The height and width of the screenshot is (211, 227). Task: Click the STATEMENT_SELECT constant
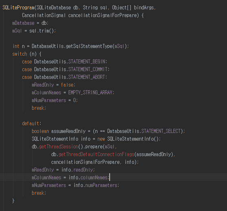click(161, 131)
